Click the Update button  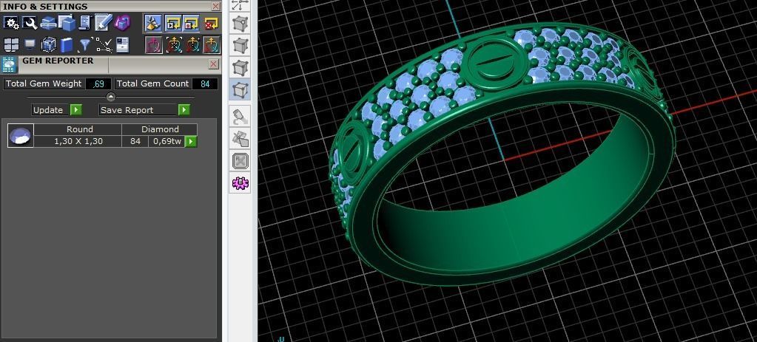48,110
